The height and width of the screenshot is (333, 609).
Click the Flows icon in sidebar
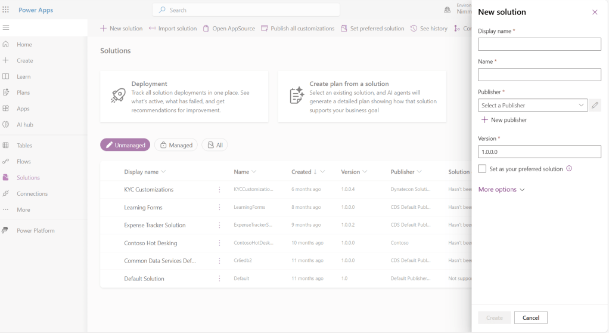pos(6,162)
